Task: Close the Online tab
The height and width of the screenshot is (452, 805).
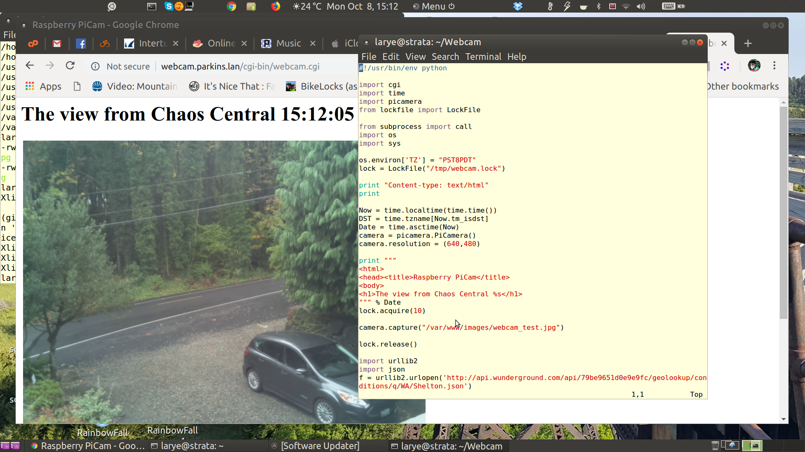Action: [244, 44]
